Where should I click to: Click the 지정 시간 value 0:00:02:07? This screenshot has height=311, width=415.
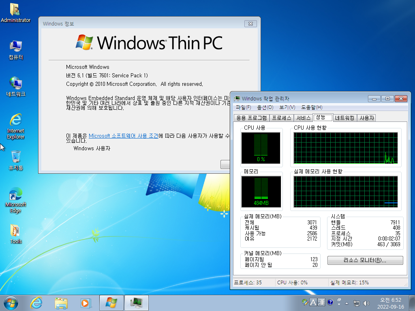pyautogui.click(x=389, y=239)
